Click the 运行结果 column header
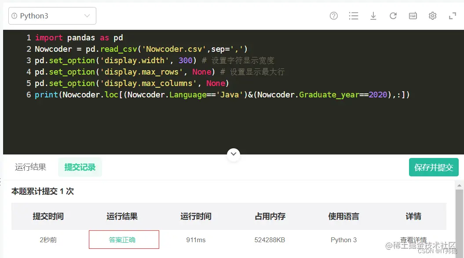The image size is (464, 258). tap(122, 216)
